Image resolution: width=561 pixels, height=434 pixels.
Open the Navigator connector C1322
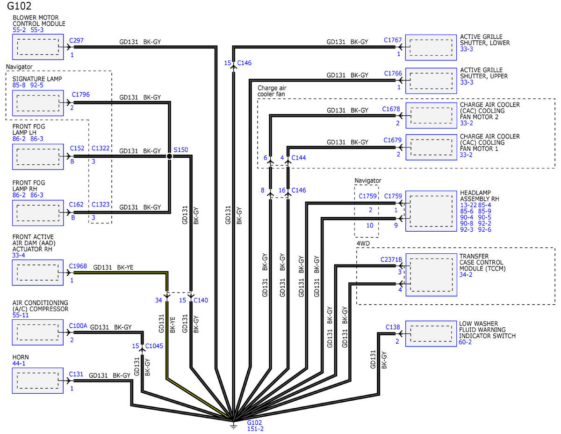[101, 148]
